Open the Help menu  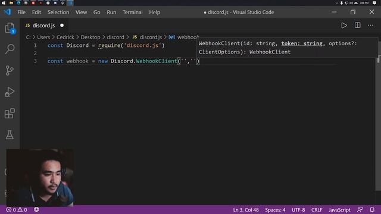[x=155, y=12]
